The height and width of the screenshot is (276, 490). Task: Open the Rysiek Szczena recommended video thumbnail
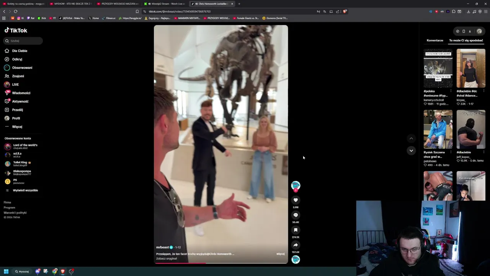(x=438, y=129)
